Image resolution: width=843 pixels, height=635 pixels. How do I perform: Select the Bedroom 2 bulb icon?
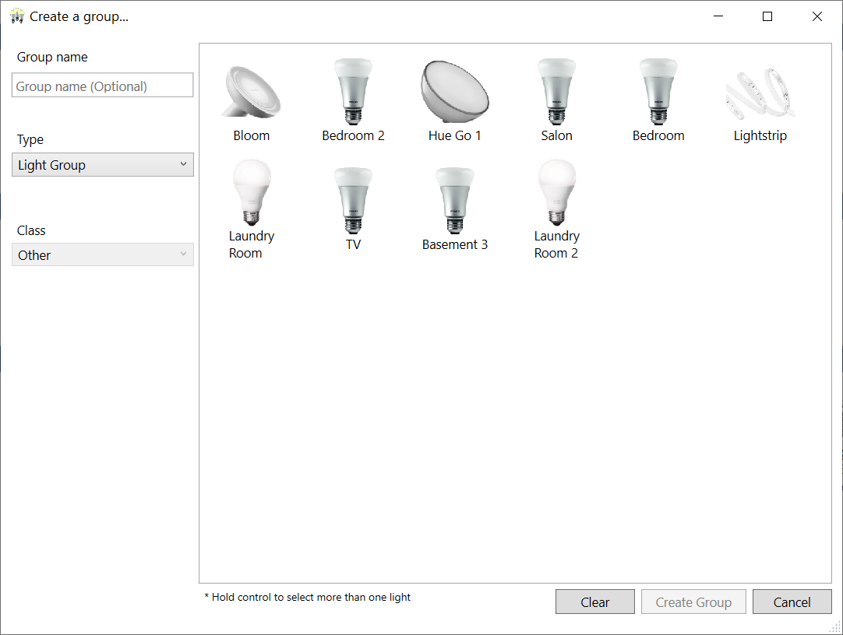[353, 91]
